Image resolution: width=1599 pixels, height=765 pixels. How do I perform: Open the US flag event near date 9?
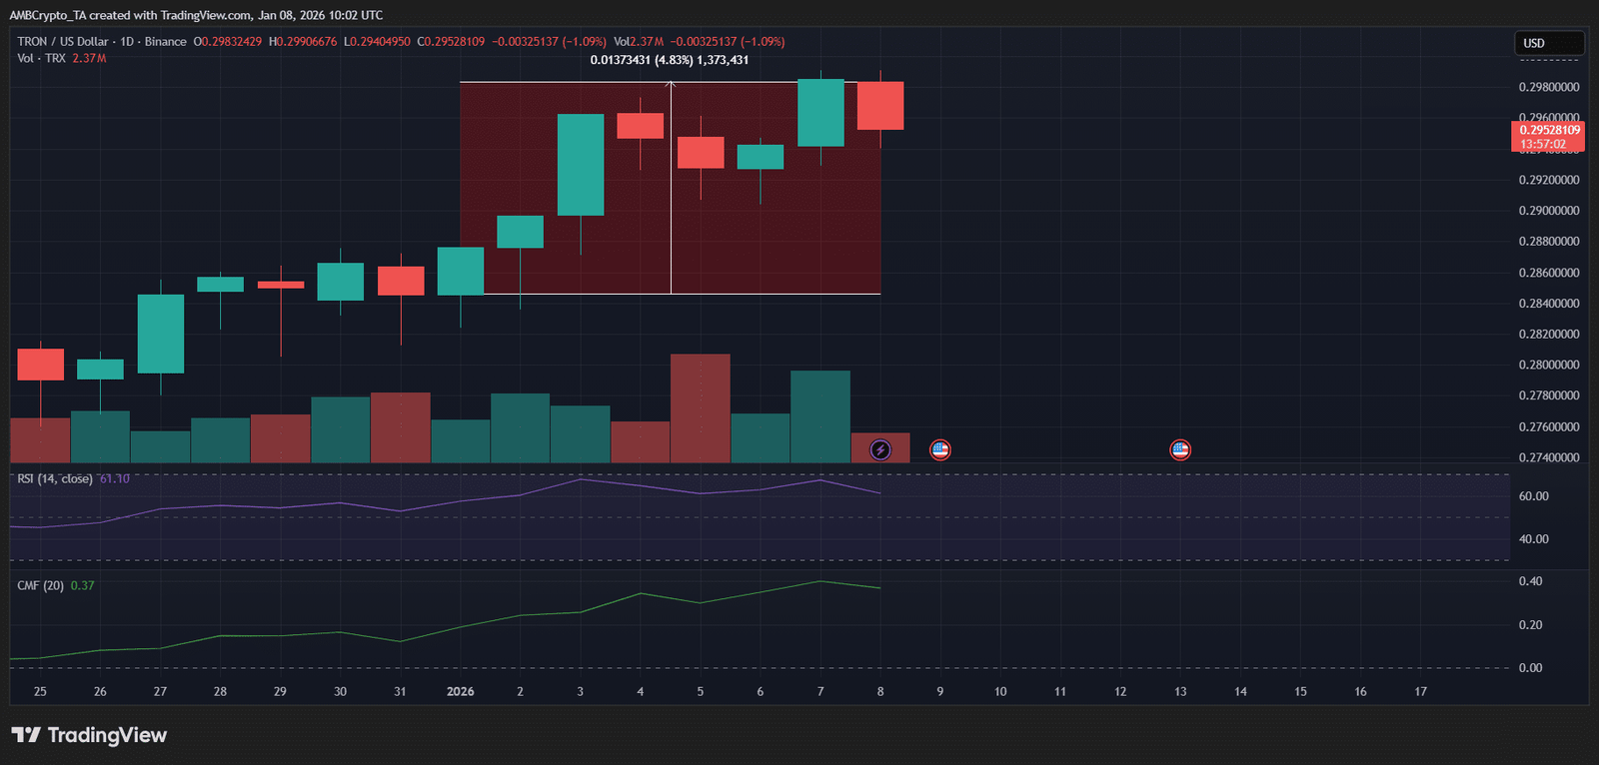click(939, 450)
